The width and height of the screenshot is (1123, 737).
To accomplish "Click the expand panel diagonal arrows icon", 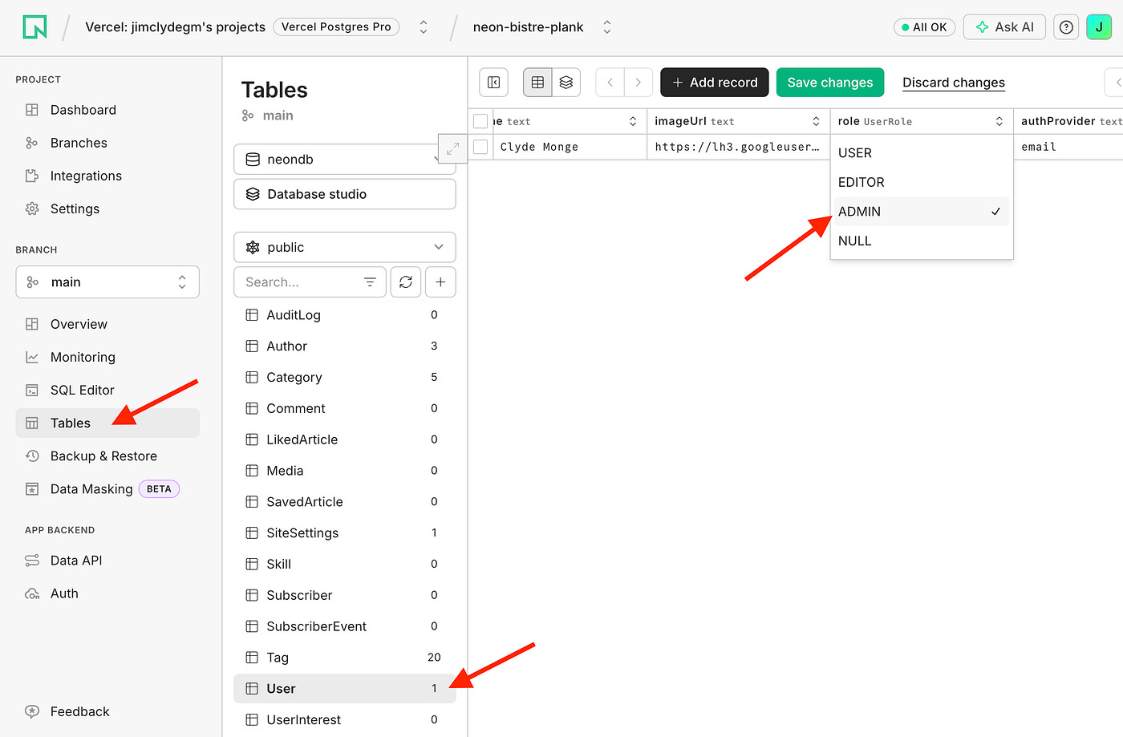I will 452,149.
